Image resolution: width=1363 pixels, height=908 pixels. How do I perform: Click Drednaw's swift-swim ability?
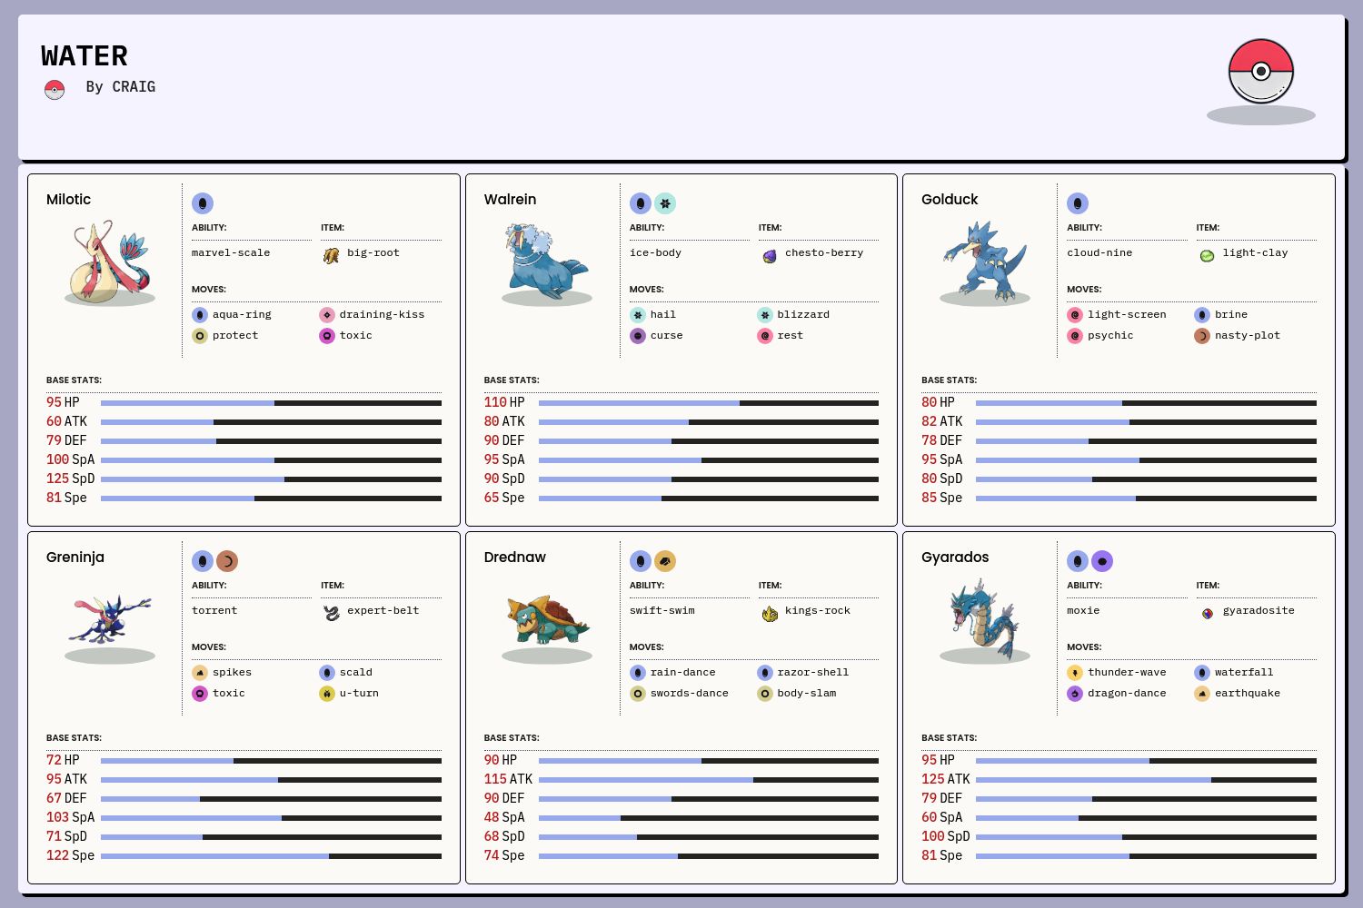pyautogui.click(x=662, y=610)
